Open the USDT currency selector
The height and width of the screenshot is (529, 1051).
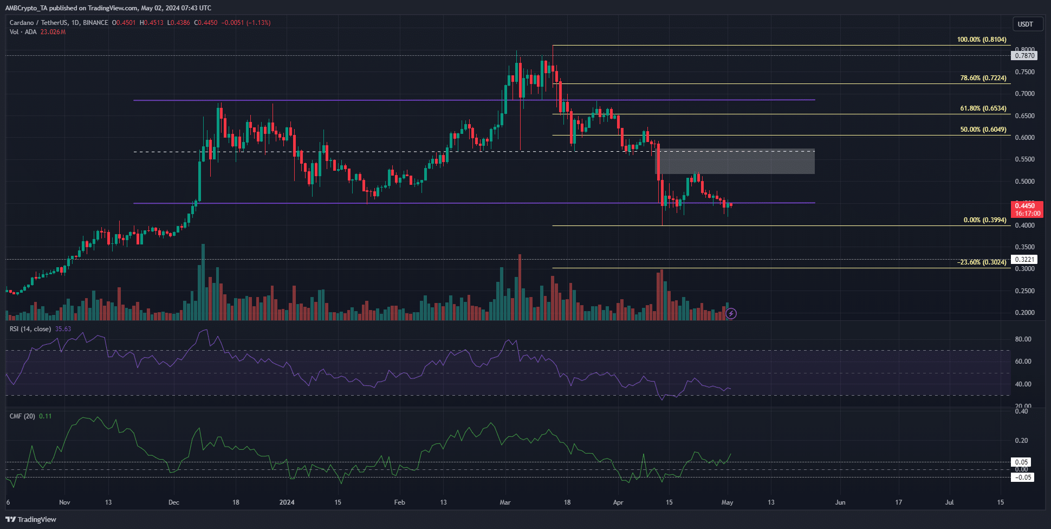[1028, 24]
